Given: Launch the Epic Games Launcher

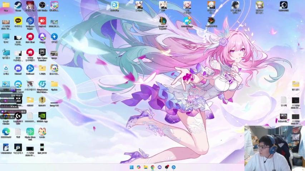Looking at the screenshot, I should pos(42,52).
